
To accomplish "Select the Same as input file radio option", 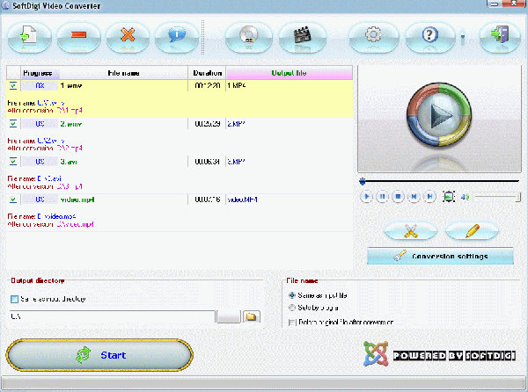I will click(292, 295).
